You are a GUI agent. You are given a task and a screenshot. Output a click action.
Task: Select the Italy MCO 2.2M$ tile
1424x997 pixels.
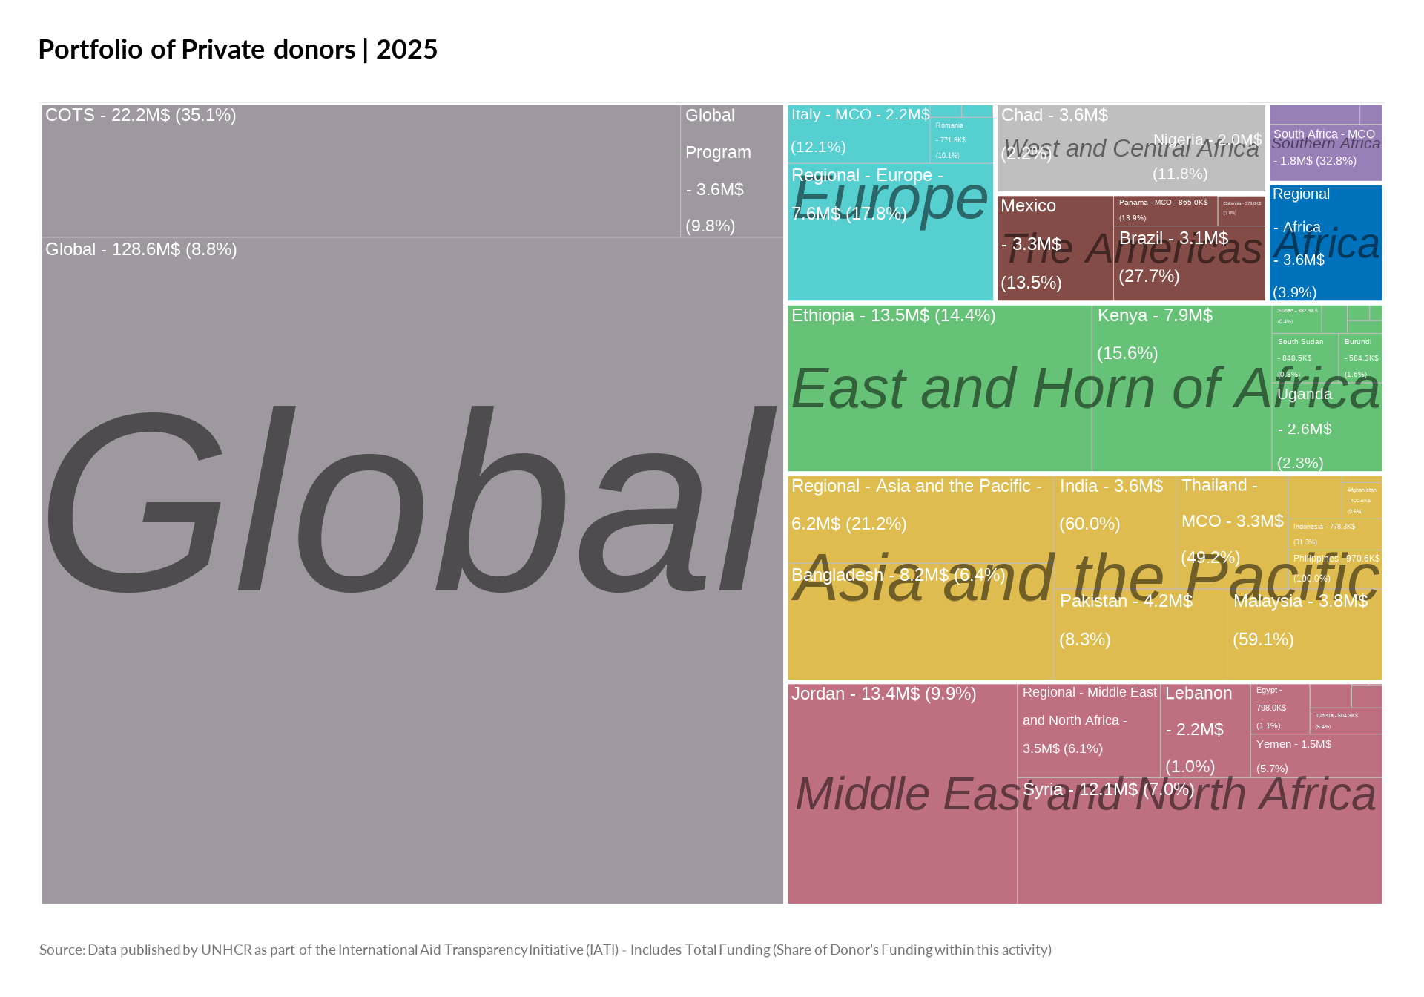pyautogui.click(x=858, y=134)
